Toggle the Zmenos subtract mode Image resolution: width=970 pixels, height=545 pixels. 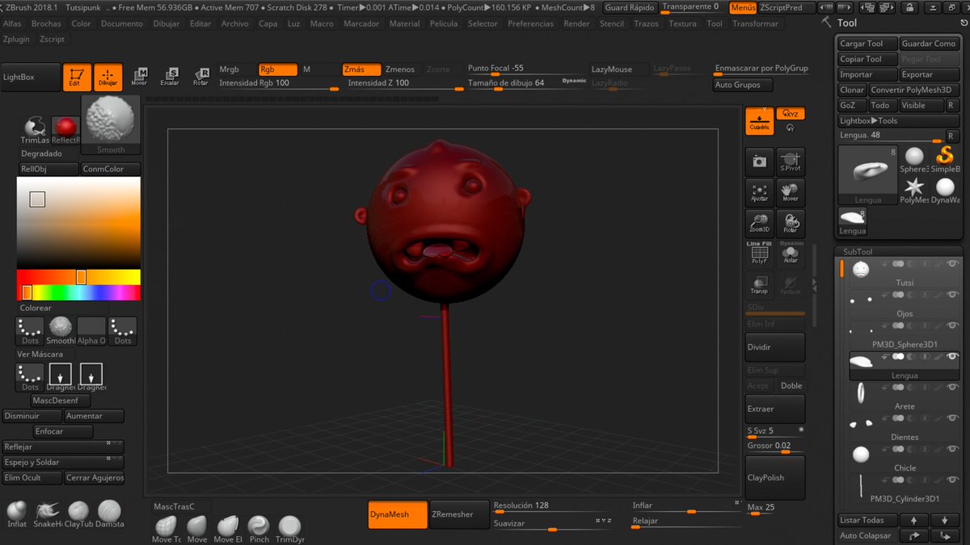[x=400, y=69]
